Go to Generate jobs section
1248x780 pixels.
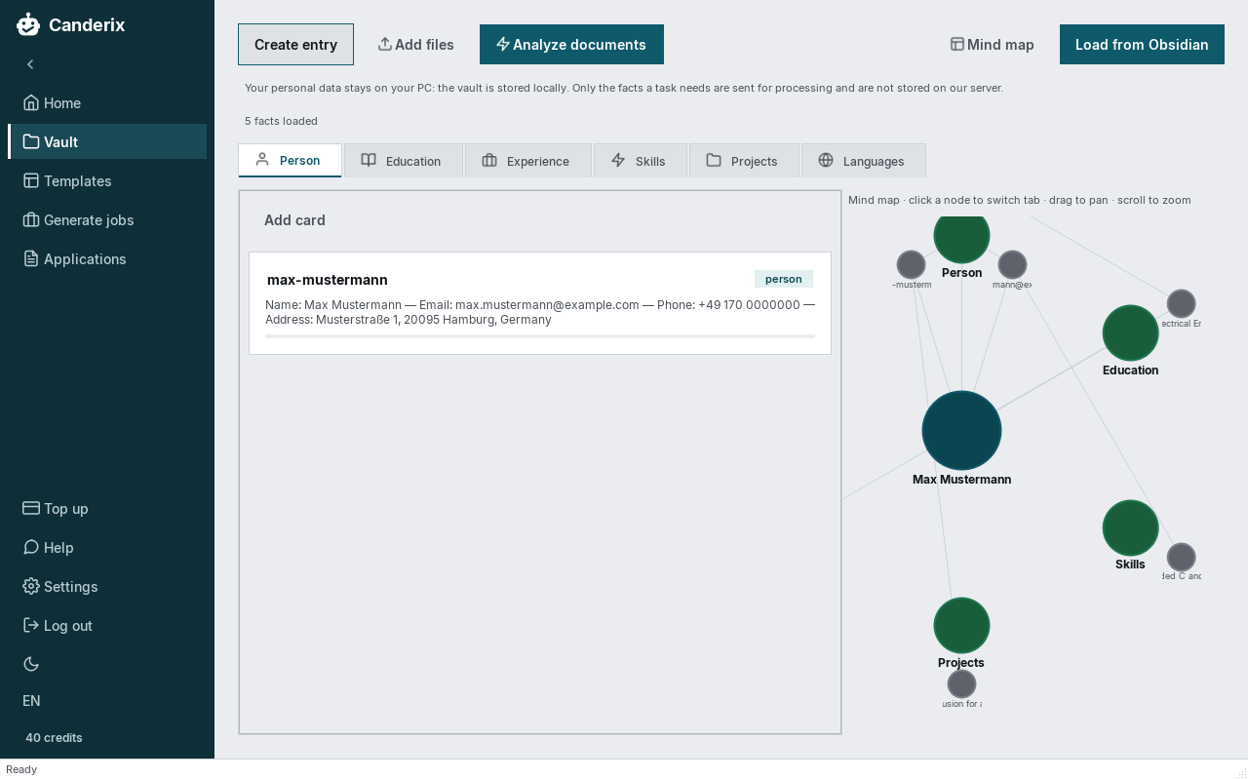tap(107, 219)
